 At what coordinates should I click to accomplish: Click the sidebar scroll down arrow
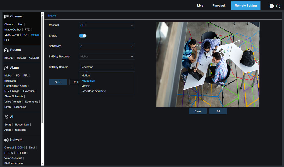click(42, 164)
